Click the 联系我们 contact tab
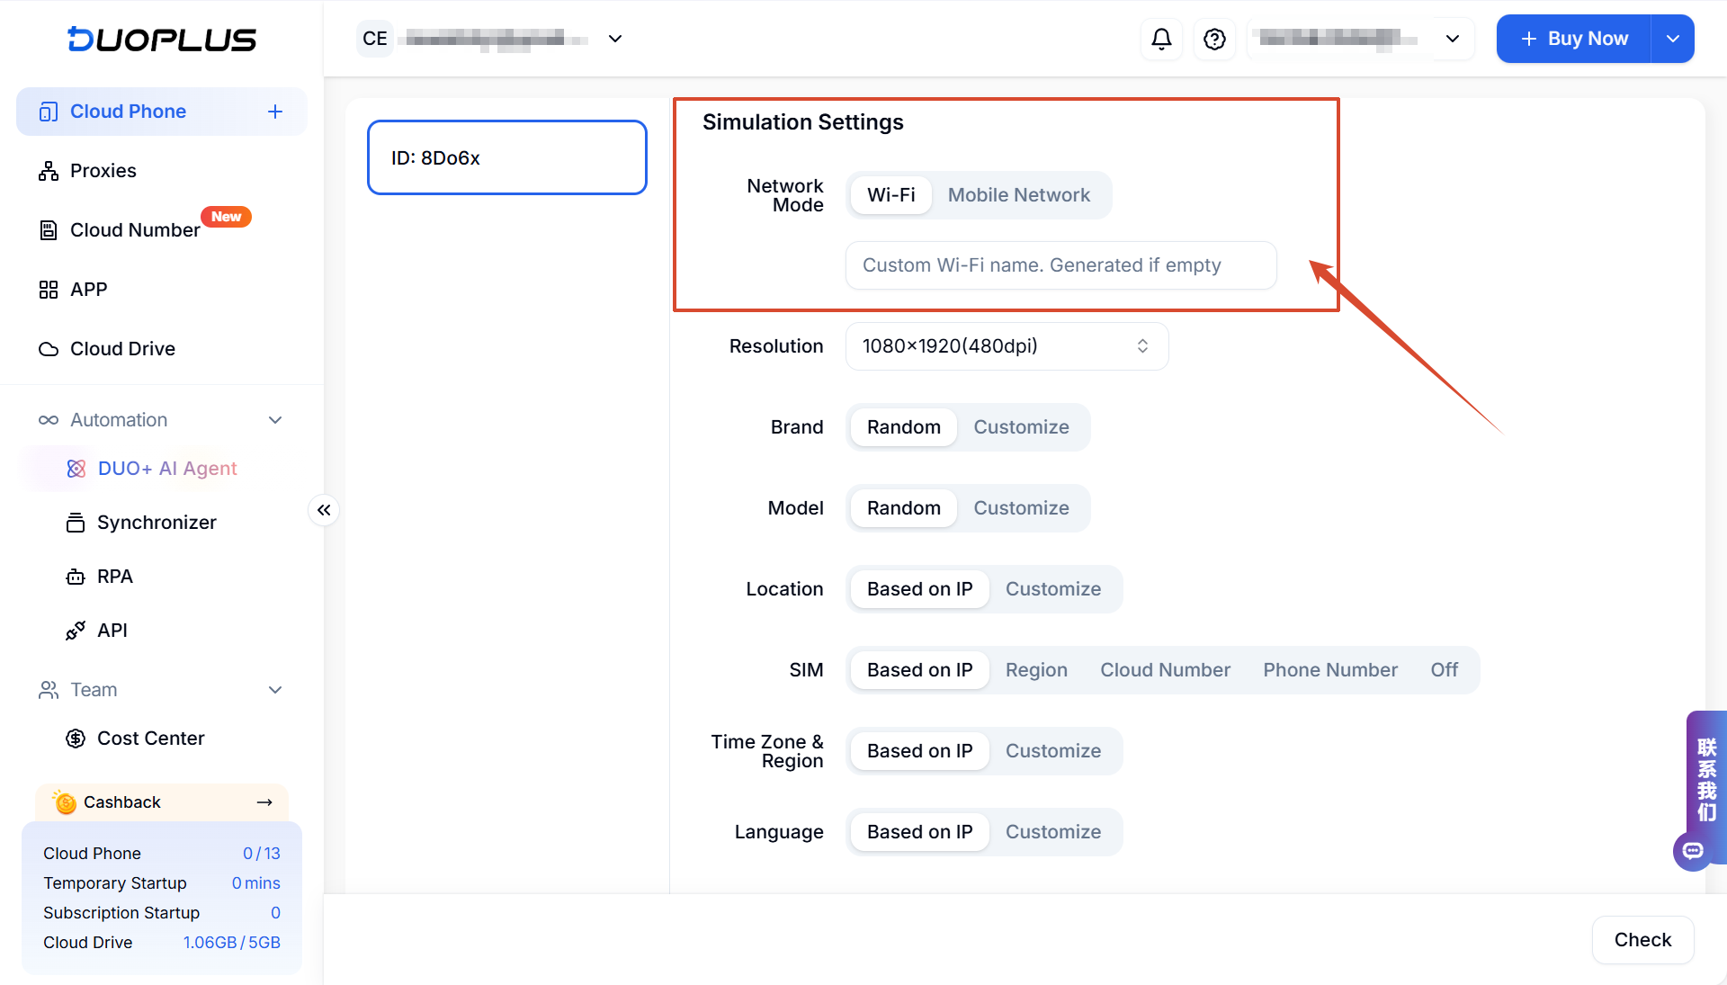Viewport: 1727px width, 985px height. tap(1706, 779)
